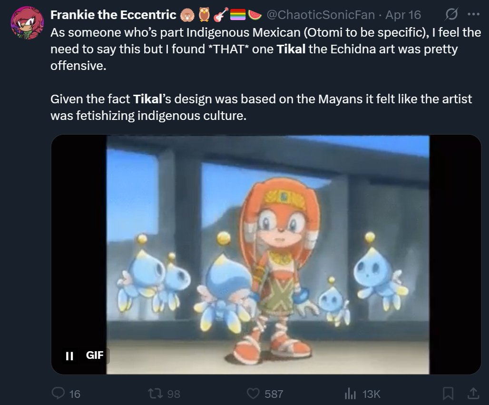Click the display name 'Frankie the Eccentric'

point(113,15)
